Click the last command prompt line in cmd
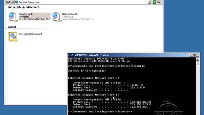204x115 pixels. pos(100,111)
